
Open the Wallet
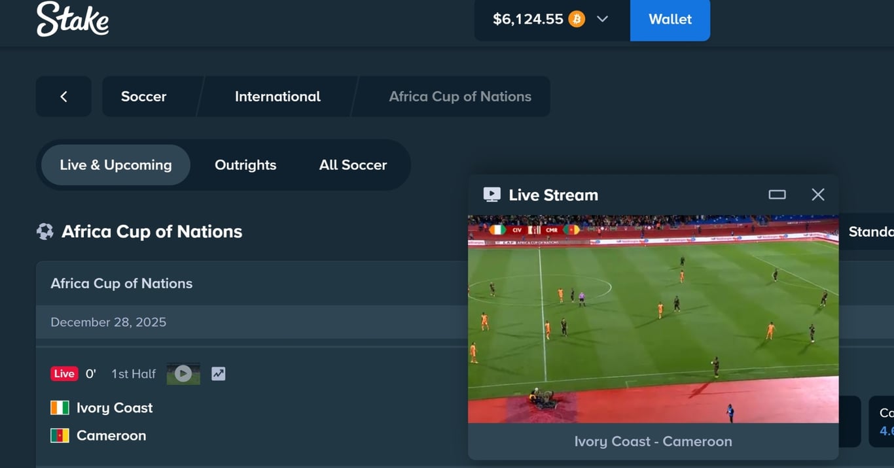[x=670, y=20]
